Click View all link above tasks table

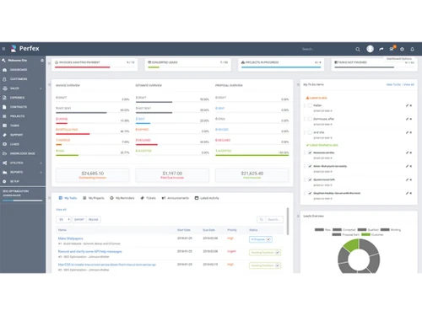(x=61, y=210)
